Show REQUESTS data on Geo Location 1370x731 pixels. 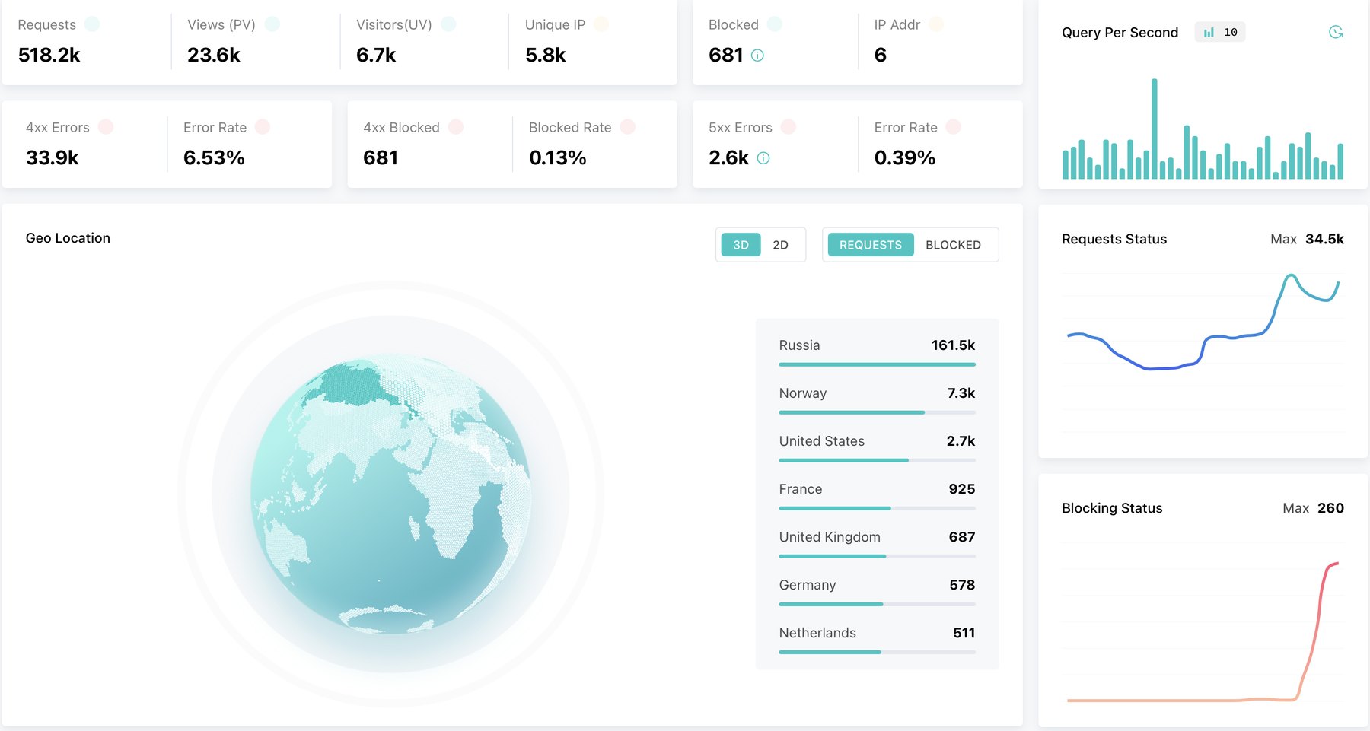(871, 245)
